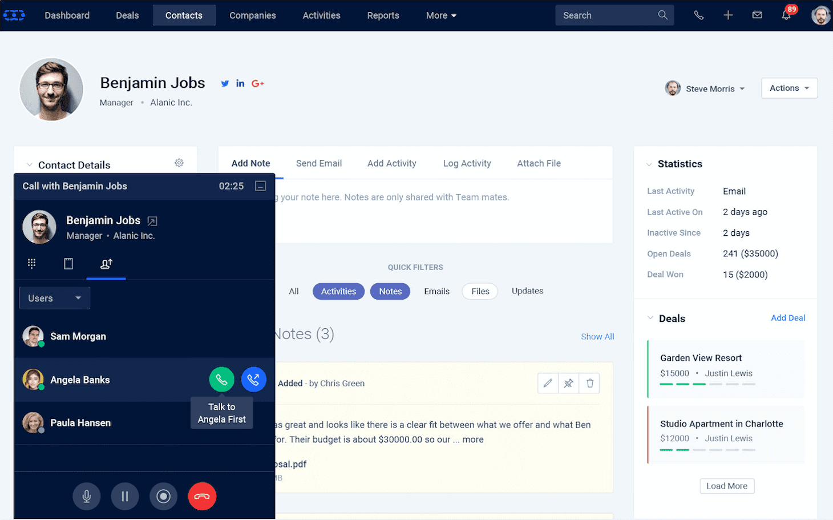Viewport: 833px width, 520px height.
Task: Put the call on hold
Action: click(125, 496)
